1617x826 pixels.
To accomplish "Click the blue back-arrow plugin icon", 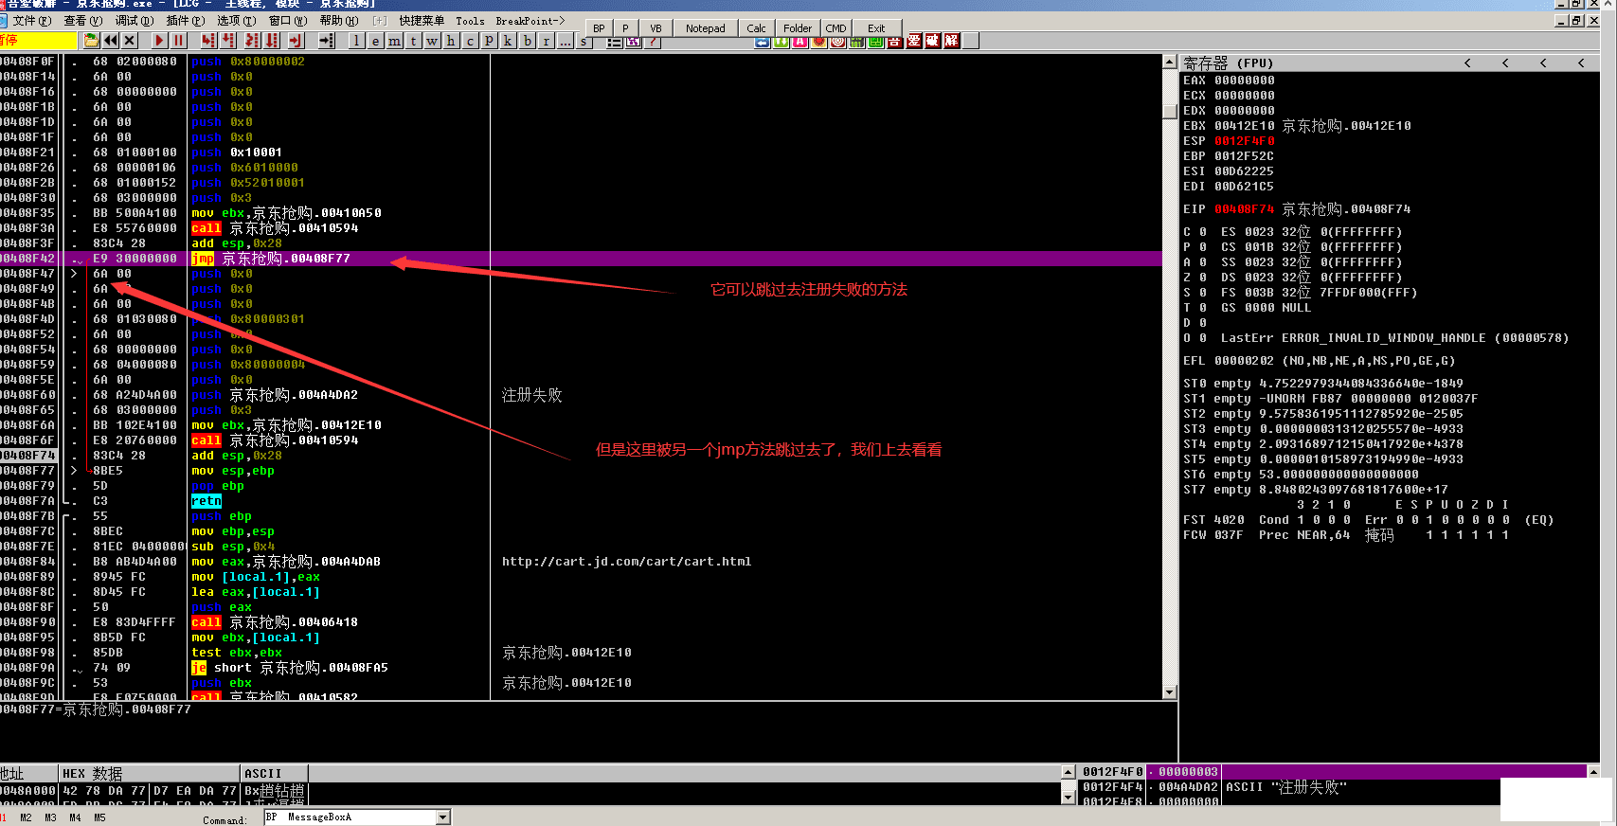I will click(763, 41).
